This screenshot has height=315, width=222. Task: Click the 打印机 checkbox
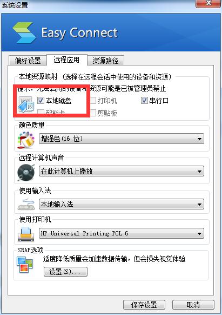(93, 100)
